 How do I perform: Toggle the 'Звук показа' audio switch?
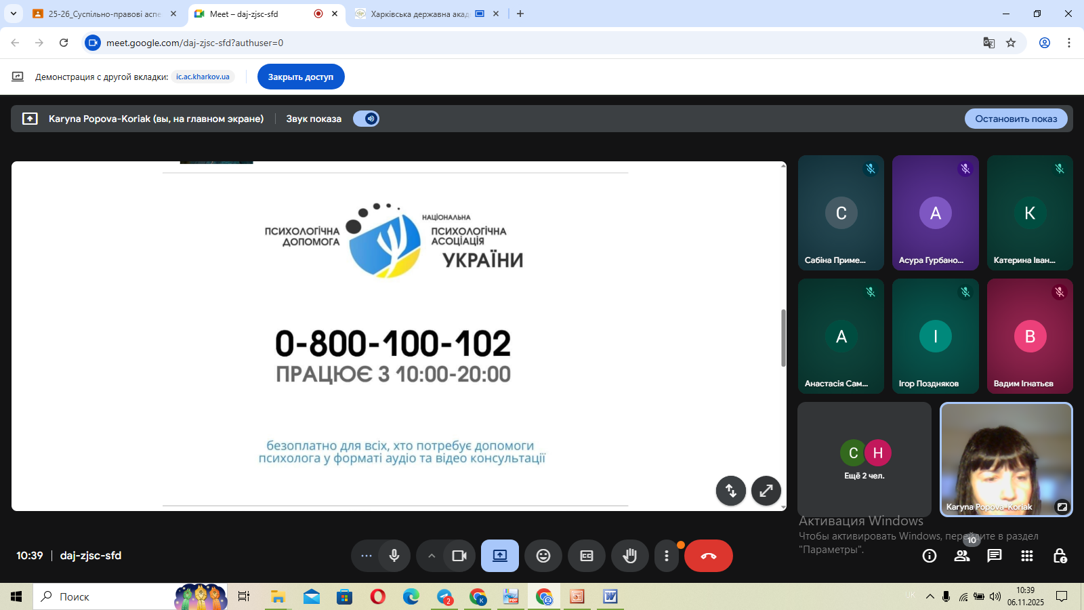pos(366,119)
